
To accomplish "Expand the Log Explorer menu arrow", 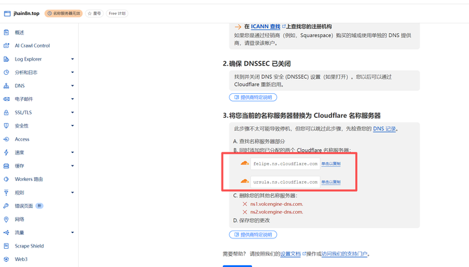I will [x=72, y=59].
